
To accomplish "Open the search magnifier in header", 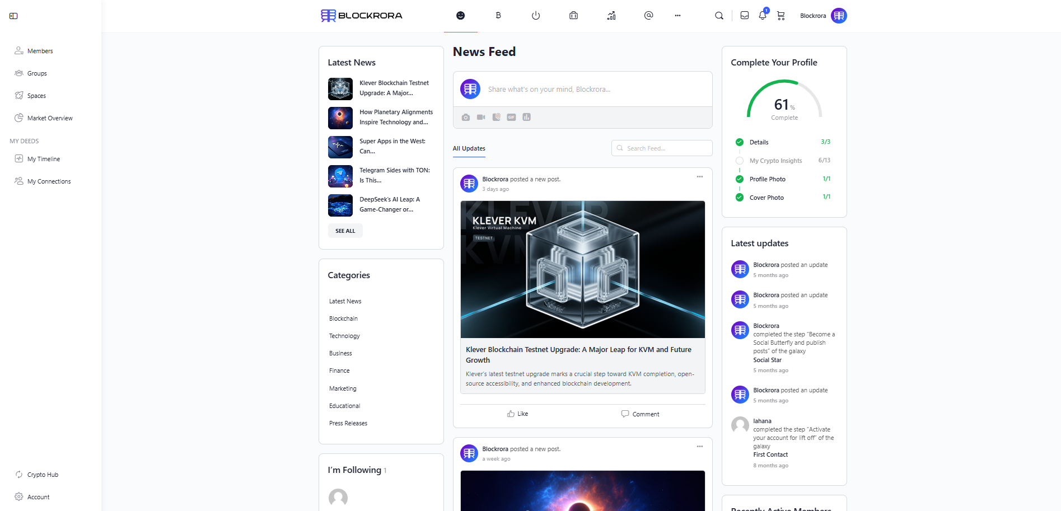I will tap(719, 16).
